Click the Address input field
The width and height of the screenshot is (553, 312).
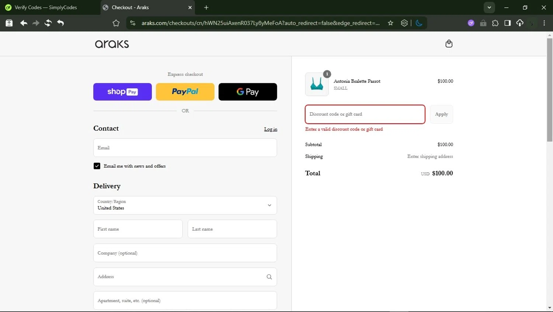[x=185, y=277]
